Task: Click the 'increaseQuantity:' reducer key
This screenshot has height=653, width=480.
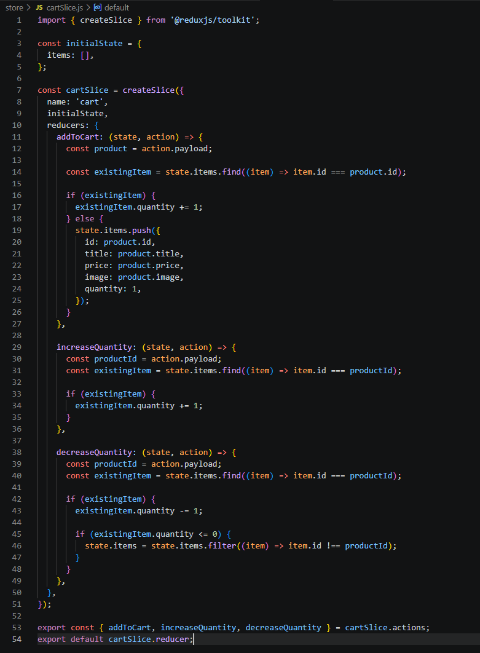Action: point(96,347)
